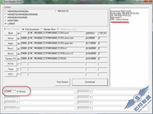Select the MSM6250/MSM6250A radio option

tap(6, 11)
